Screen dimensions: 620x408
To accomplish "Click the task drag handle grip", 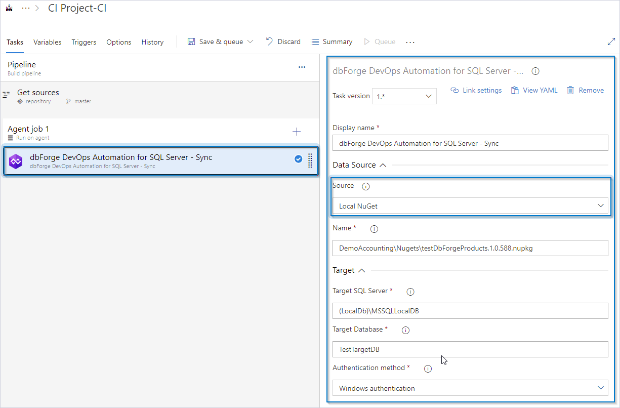I will click(x=310, y=161).
